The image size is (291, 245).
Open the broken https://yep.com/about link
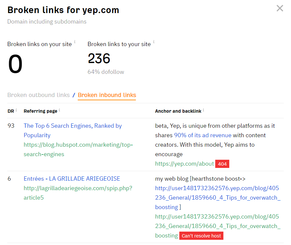(x=184, y=163)
